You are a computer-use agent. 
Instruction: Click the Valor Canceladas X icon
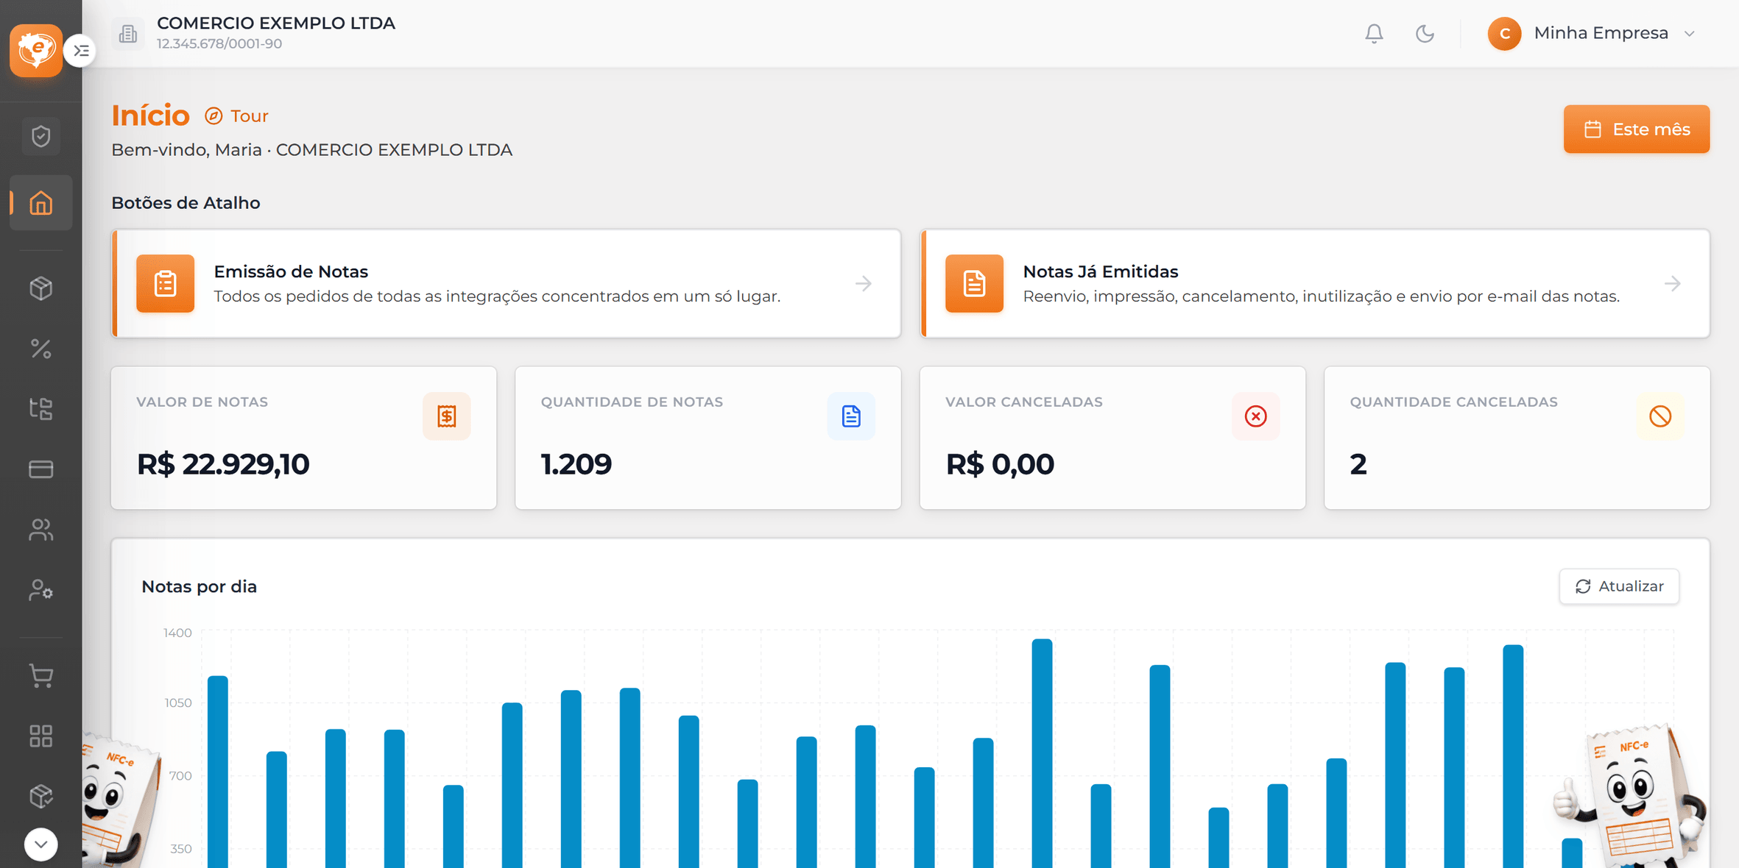[1256, 416]
